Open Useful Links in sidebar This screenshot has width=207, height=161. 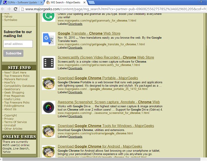12,99
